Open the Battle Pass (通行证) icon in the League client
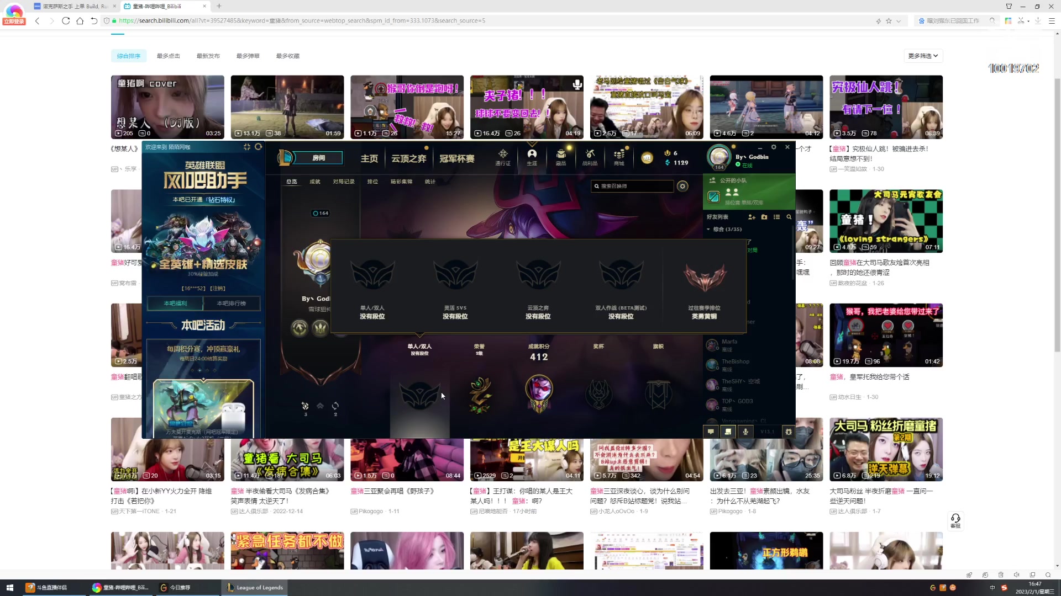Image resolution: width=1061 pixels, height=596 pixels. [x=503, y=156]
